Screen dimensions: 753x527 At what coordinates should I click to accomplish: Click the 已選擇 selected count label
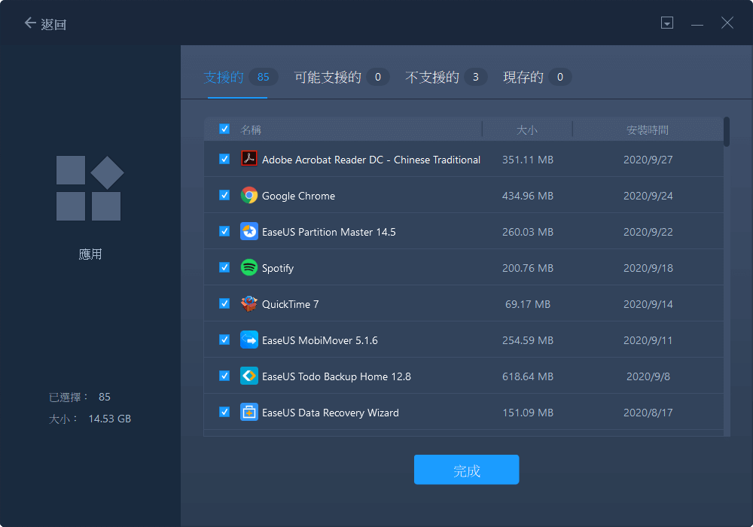[69, 397]
